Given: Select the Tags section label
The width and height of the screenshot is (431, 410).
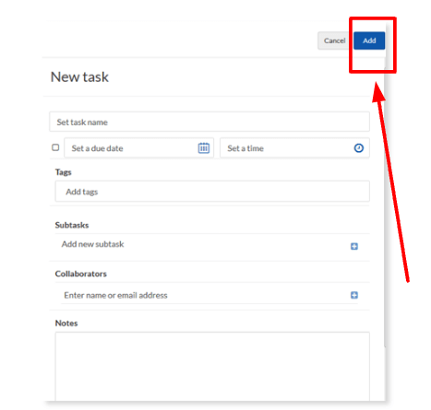Looking at the screenshot, I should pyautogui.click(x=63, y=172).
